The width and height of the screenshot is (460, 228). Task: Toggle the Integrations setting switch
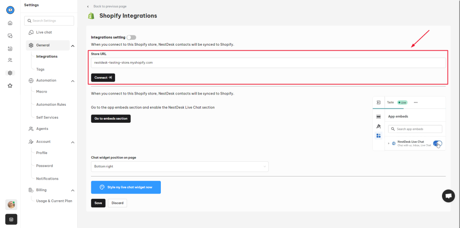tap(132, 38)
